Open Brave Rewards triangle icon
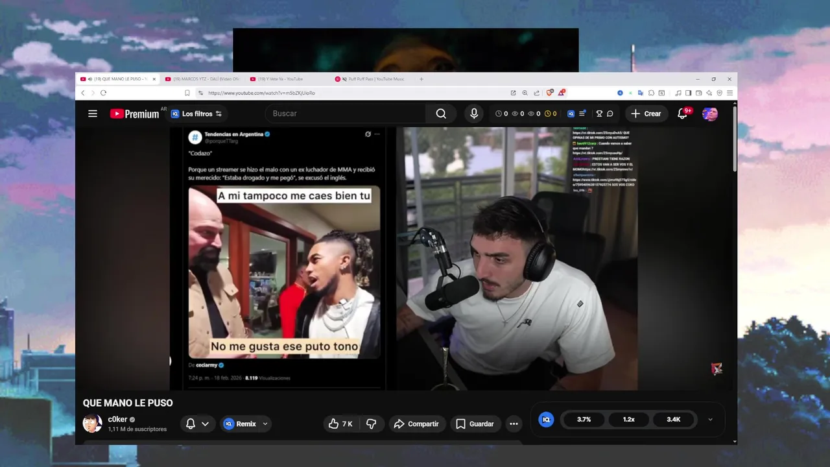The image size is (830, 467). point(562,93)
